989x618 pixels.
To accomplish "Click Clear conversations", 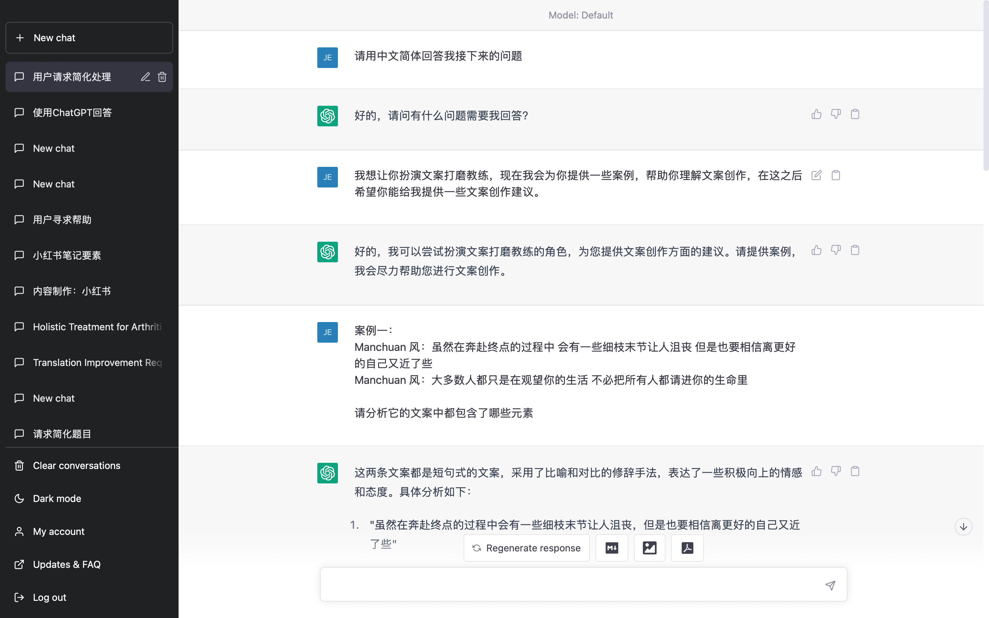I will tap(89, 466).
